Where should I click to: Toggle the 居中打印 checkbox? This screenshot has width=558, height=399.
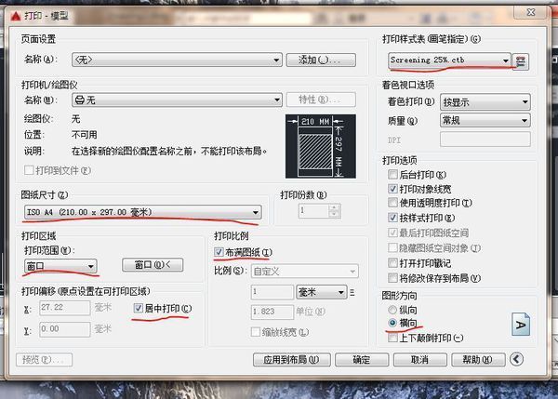tap(139, 308)
